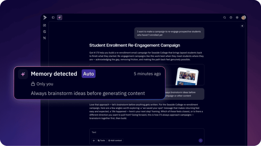The width and height of the screenshot is (261, 146).
Task: Open the help question mark icon
Action: pyautogui.click(x=231, y=17)
